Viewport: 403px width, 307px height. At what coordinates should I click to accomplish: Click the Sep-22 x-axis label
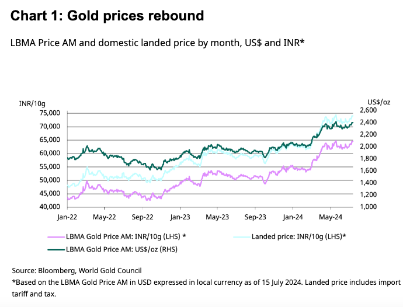coord(142,217)
